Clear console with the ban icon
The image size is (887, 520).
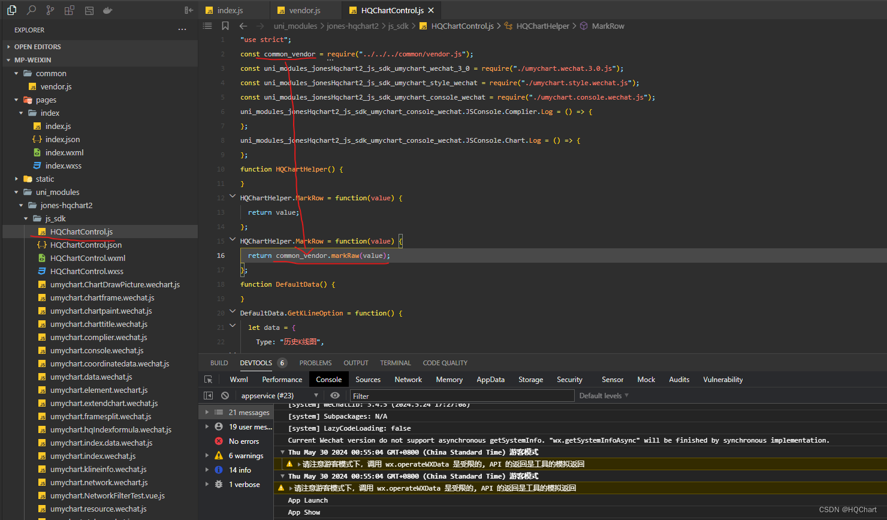(225, 396)
